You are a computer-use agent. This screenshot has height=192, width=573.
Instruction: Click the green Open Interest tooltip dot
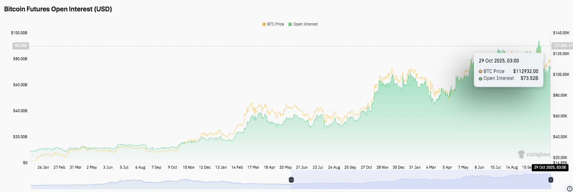pyautogui.click(x=480, y=78)
